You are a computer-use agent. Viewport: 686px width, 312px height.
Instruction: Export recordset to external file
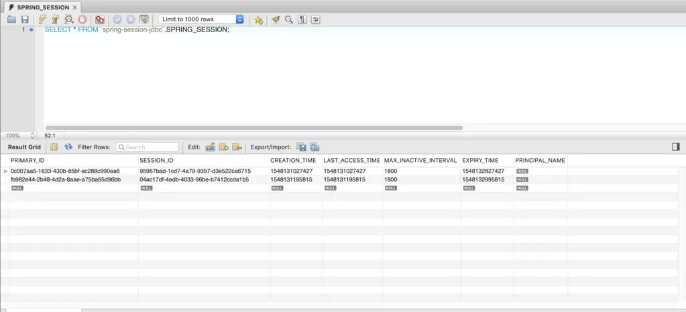click(x=301, y=147)
